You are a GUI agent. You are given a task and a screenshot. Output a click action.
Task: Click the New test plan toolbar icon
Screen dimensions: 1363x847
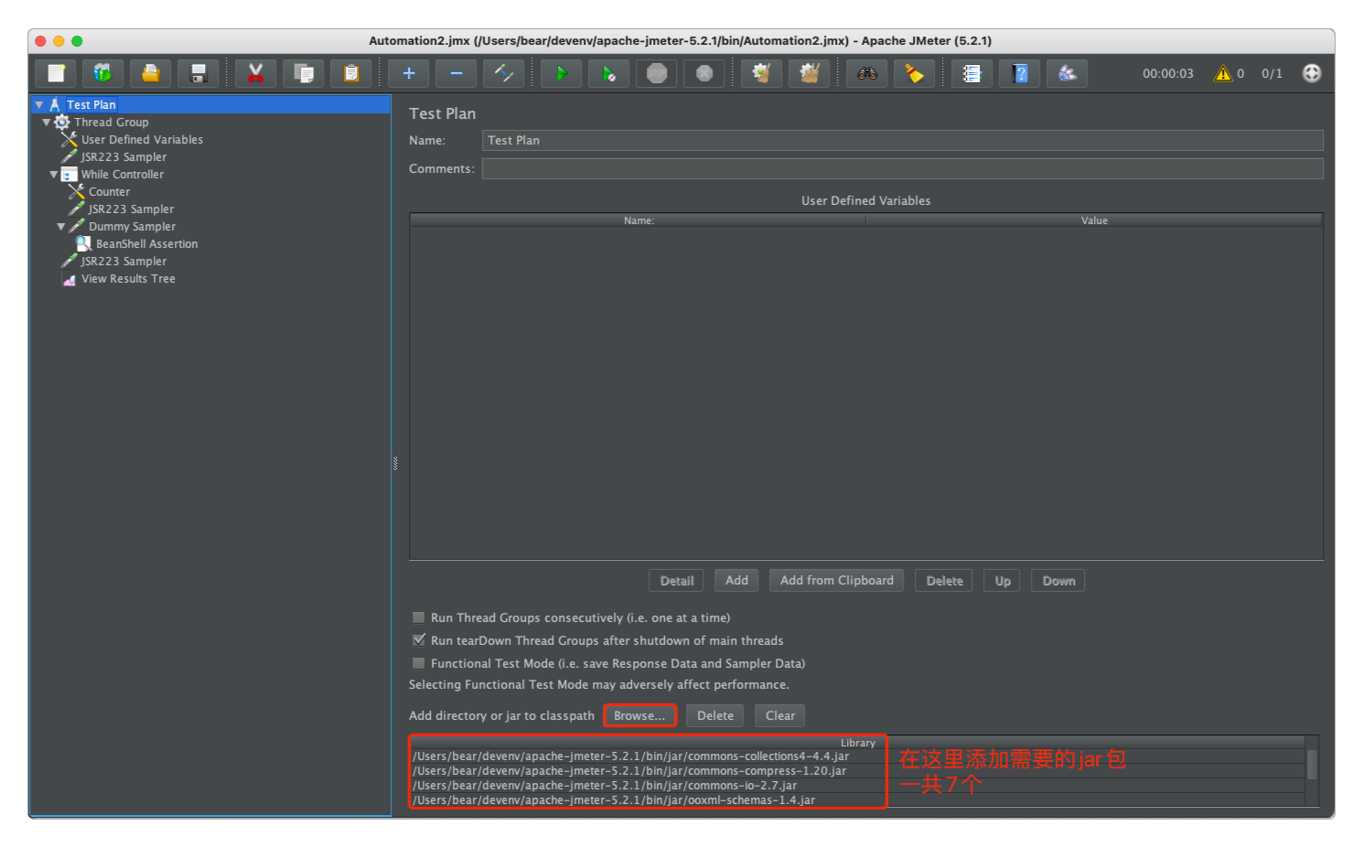coord(56,73)
